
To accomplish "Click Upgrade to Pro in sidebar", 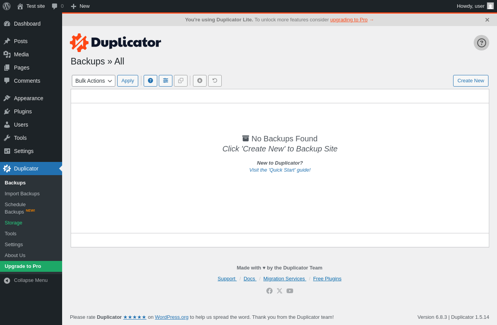I will [31, 266].
